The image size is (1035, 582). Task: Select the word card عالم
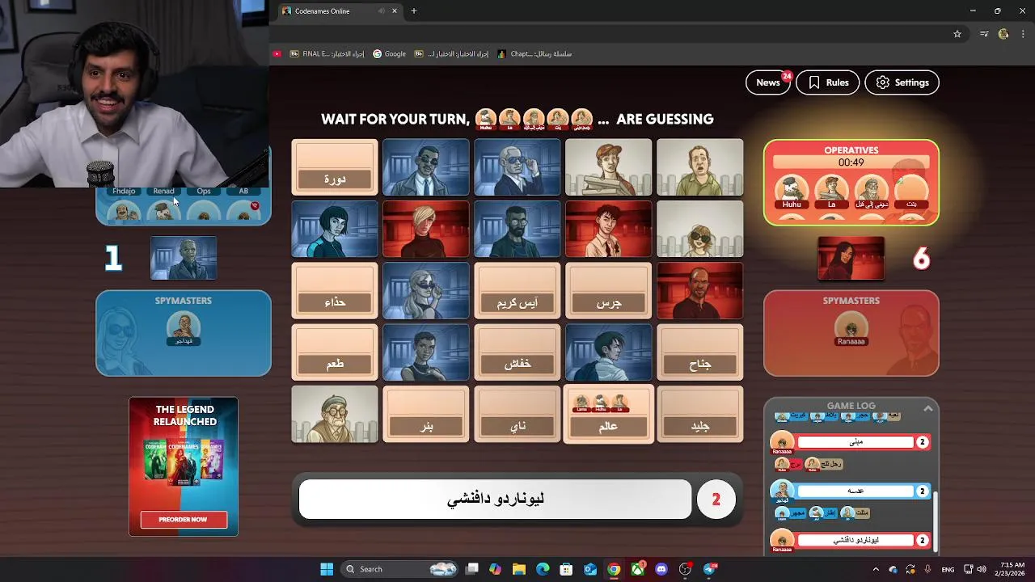(x=609, y=414)
